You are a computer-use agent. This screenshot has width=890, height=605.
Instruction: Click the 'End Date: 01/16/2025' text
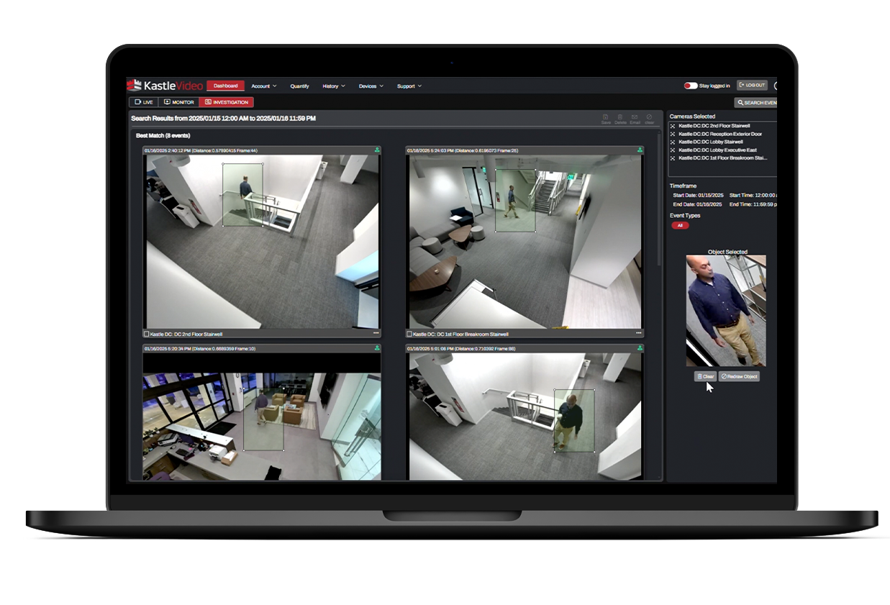696,204
